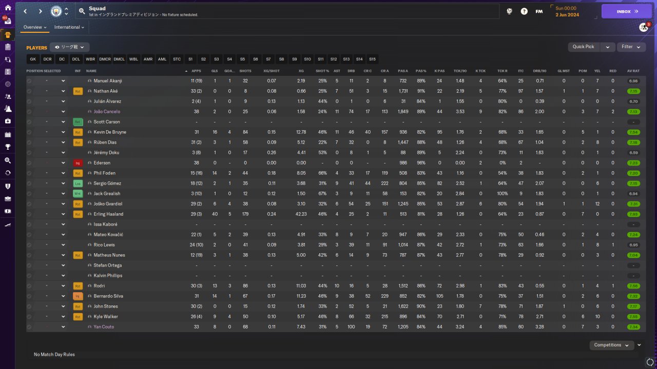Tick the selection circle for John Stones
Image resolution: width=657 pixels, height=369 pixels.
pos(29,306)
